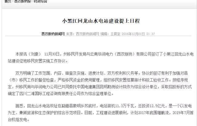This screenshot has width=197, height=126.
Task: Click the breadcrumb arrow before 时政综合
Action: (x=32, y=1)
